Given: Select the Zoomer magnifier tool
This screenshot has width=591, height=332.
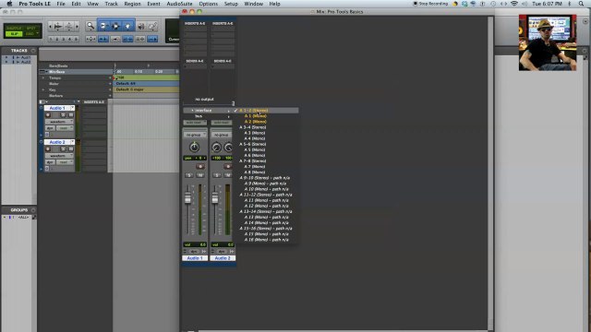Looking at the screenshot, I should point(90,26).
